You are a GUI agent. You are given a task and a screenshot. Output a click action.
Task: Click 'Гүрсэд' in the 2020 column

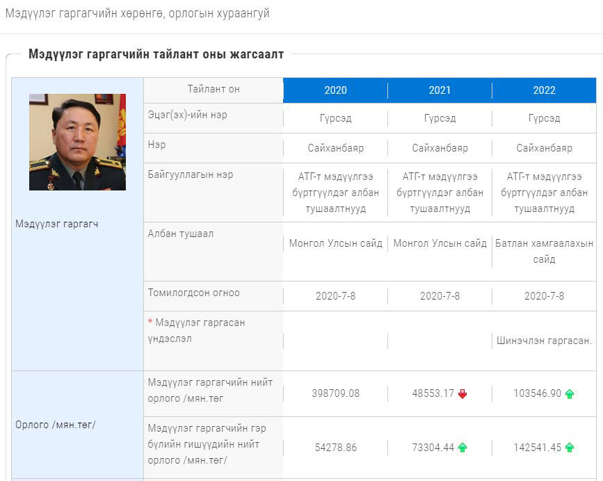coord(335,118)
